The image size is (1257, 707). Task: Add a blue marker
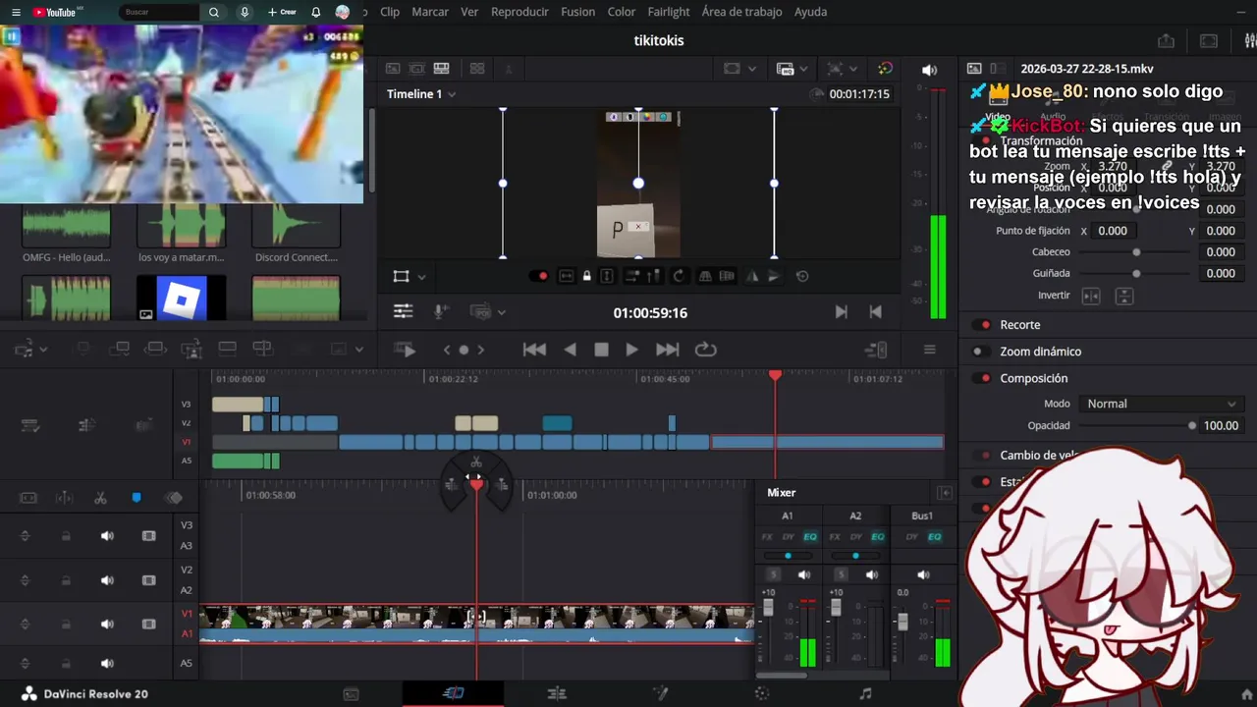pyautogui.click(x=137, y=498)
